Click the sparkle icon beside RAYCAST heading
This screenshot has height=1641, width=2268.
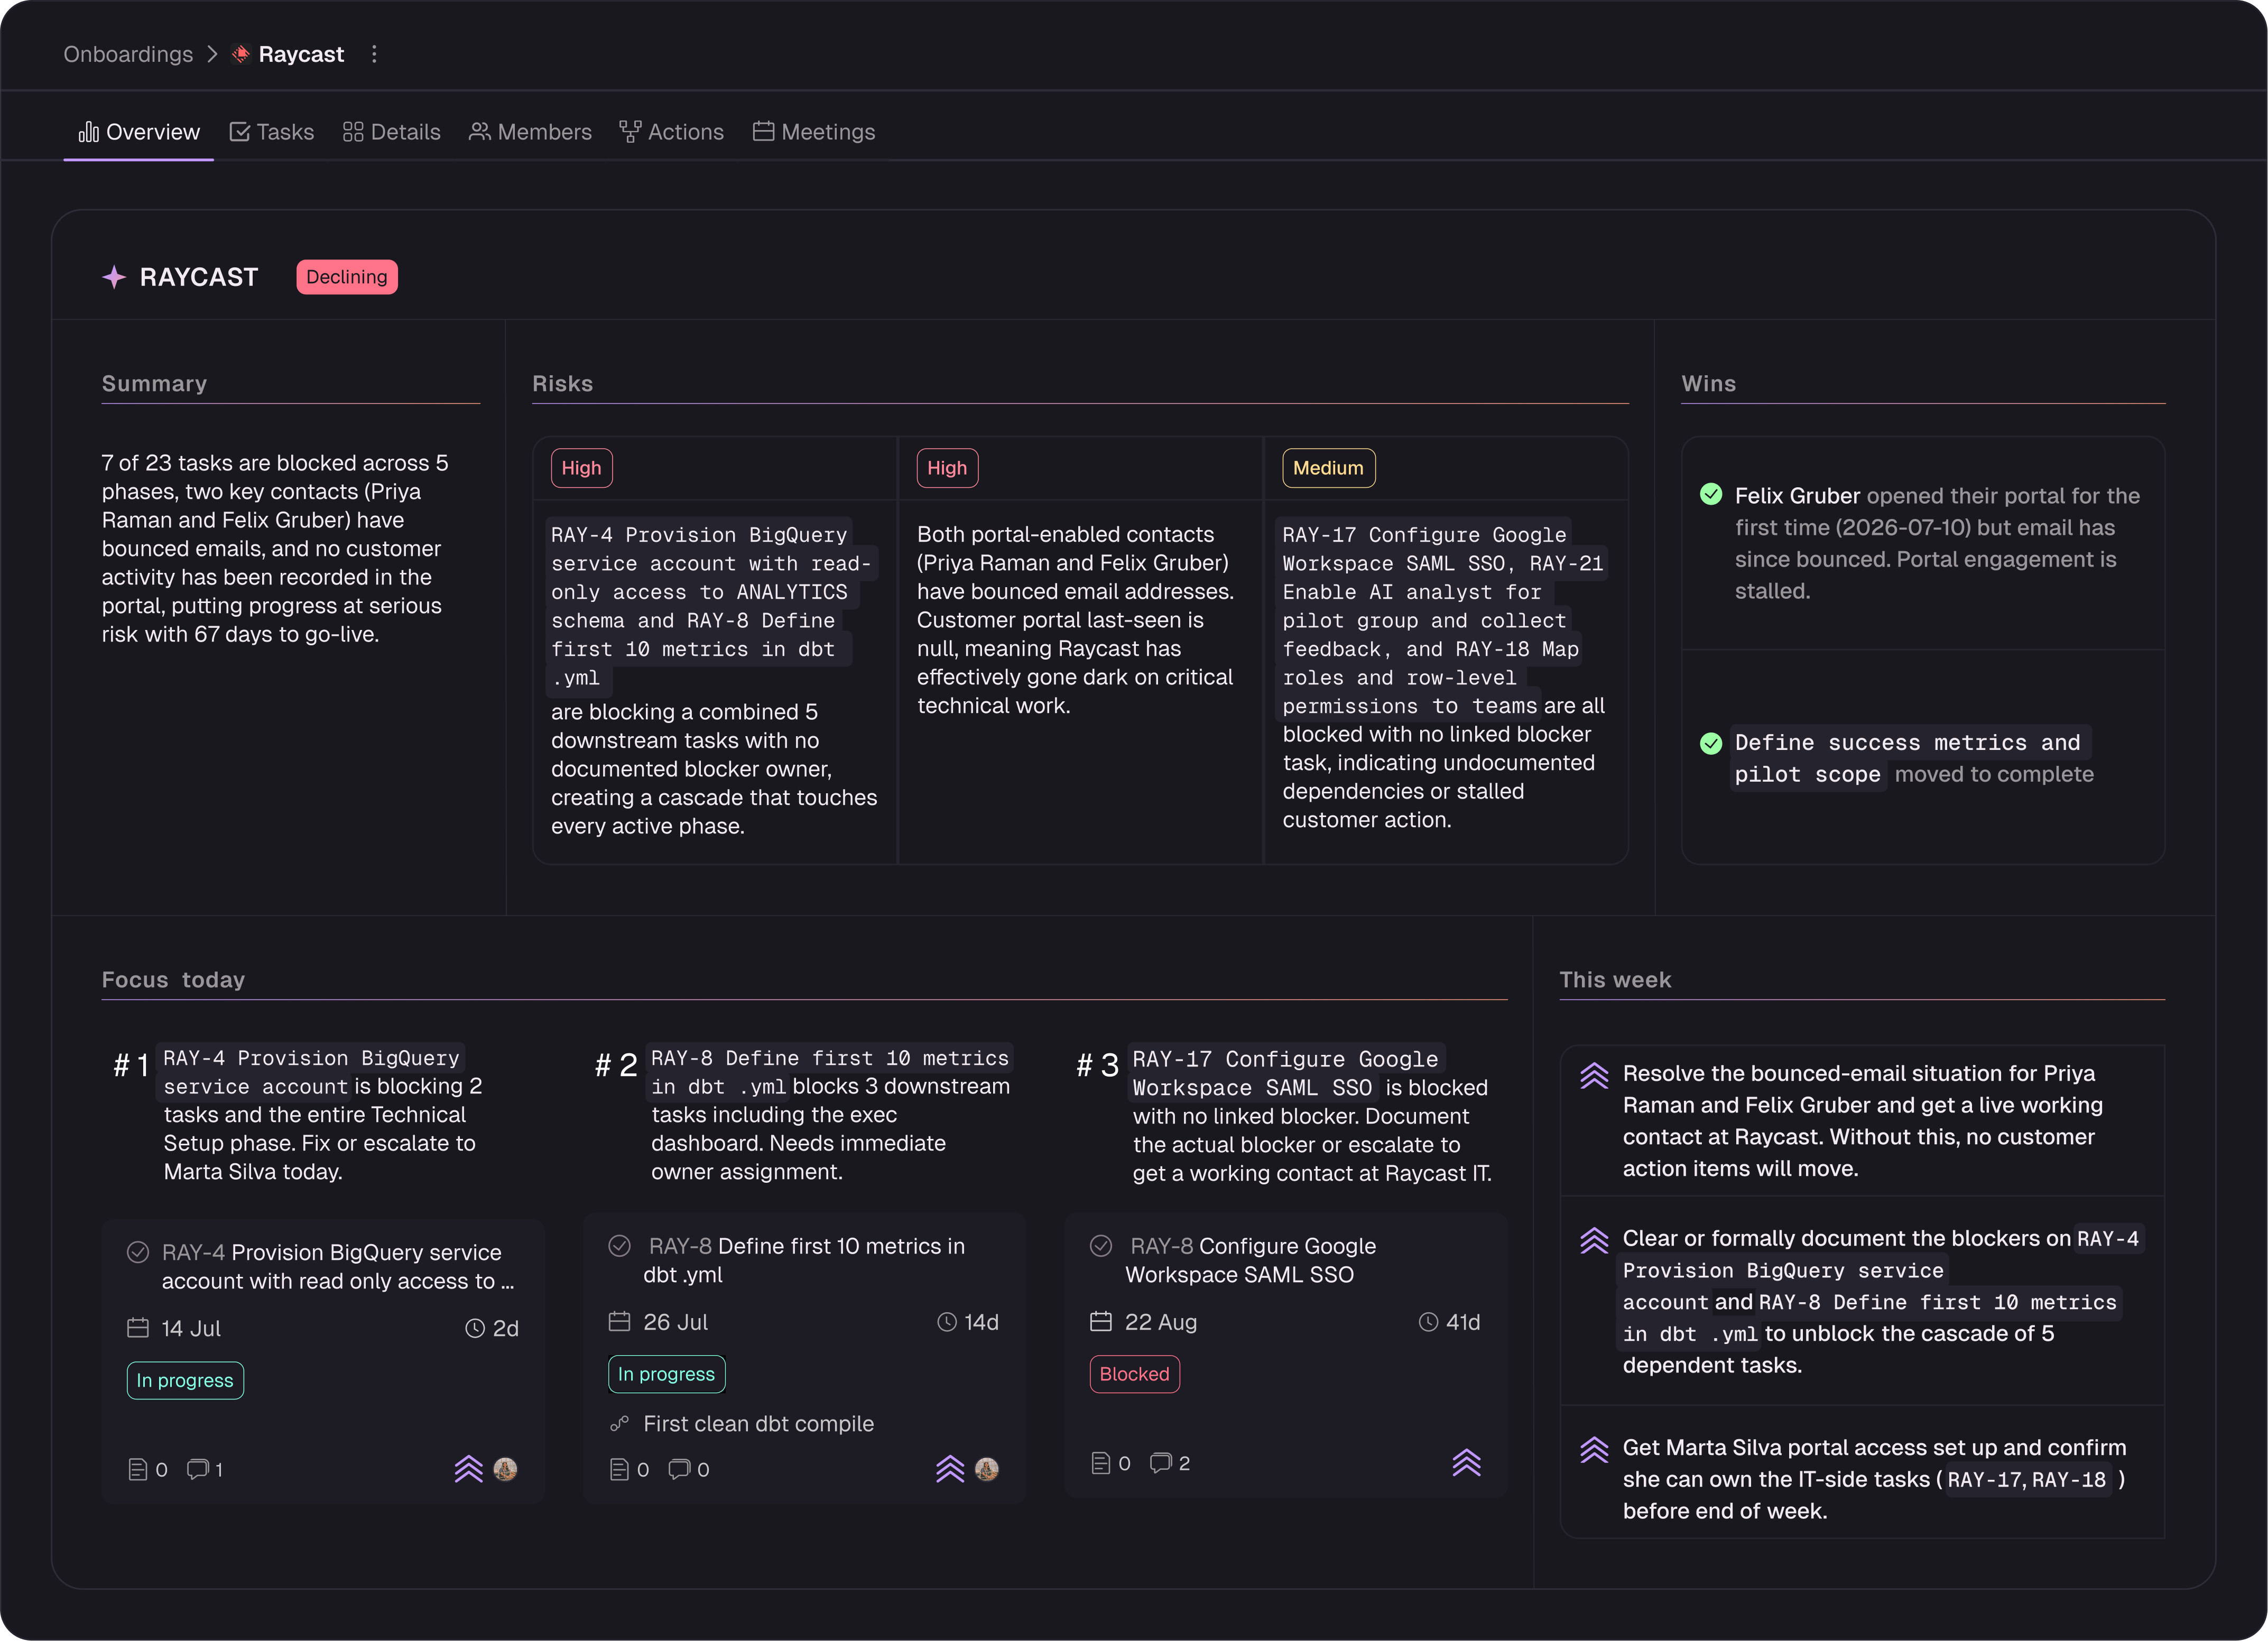114,277
